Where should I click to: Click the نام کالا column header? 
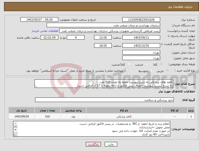click(x=124, y=110)
